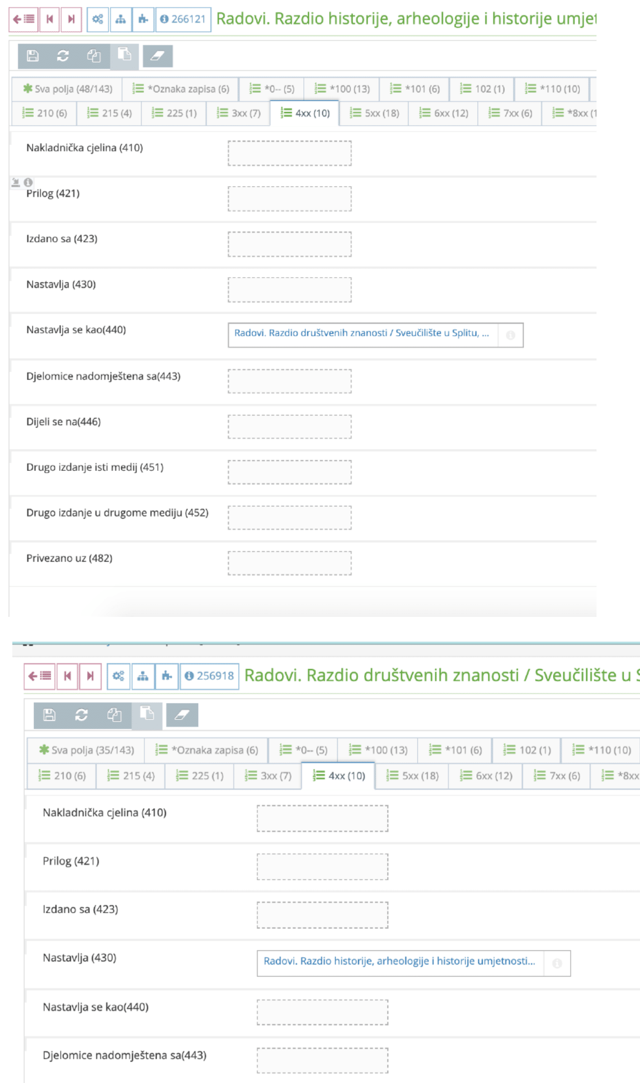Click info icon in Nastavlja (430) linked field
The width and height of the screenshot is (640, 1083).
coord(557,963)
